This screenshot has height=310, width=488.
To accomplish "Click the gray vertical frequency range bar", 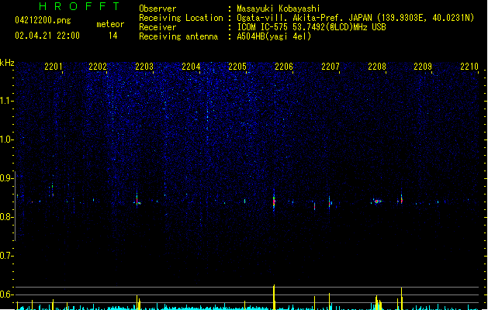I will (15, 206).
